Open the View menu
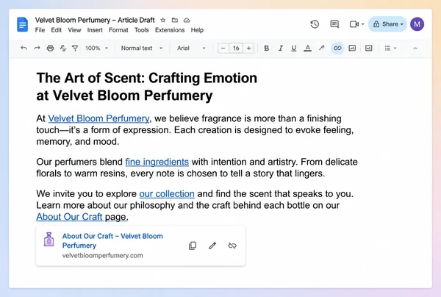This screenshot has width=441, height=297. pos(74,30)
